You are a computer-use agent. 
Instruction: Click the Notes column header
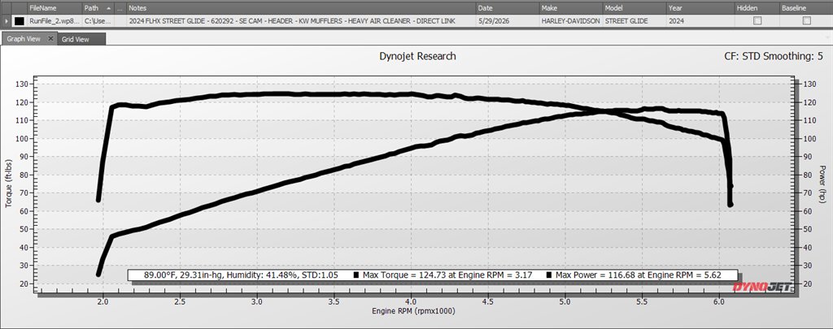click(301, 8)
